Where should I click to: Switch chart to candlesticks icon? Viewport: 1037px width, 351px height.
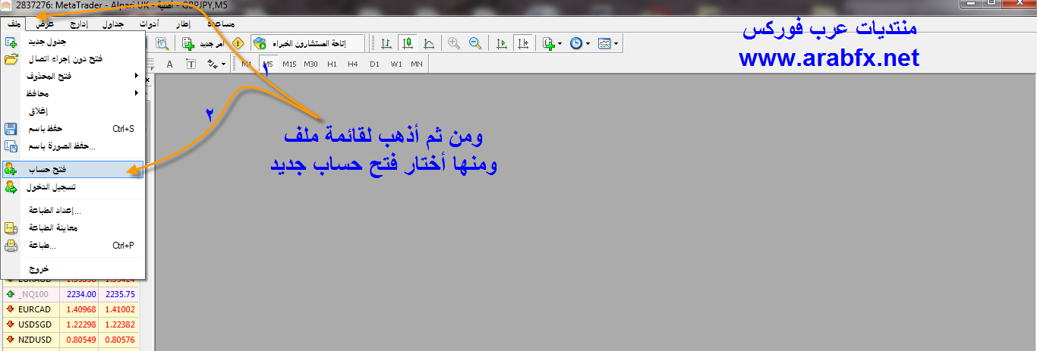coord(408,44)
